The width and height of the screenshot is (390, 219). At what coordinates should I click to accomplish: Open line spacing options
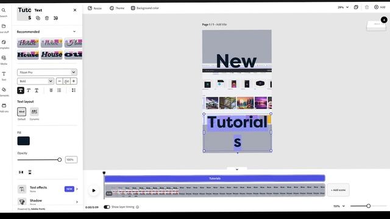(x=74, y=91)
